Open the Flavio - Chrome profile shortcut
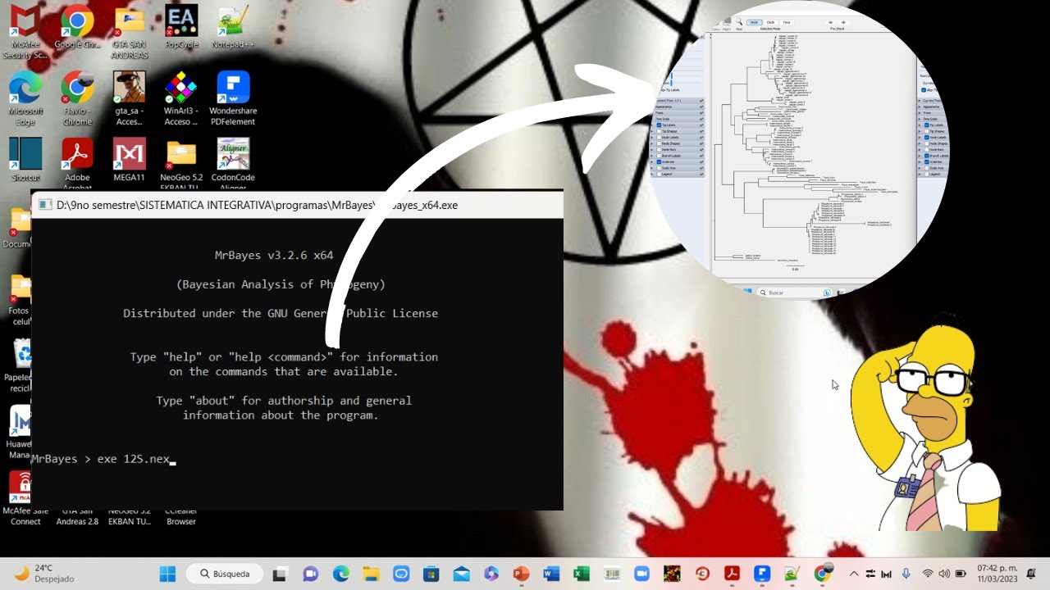This screenshot has width=1050, height=590. click(x=77, y=98)
